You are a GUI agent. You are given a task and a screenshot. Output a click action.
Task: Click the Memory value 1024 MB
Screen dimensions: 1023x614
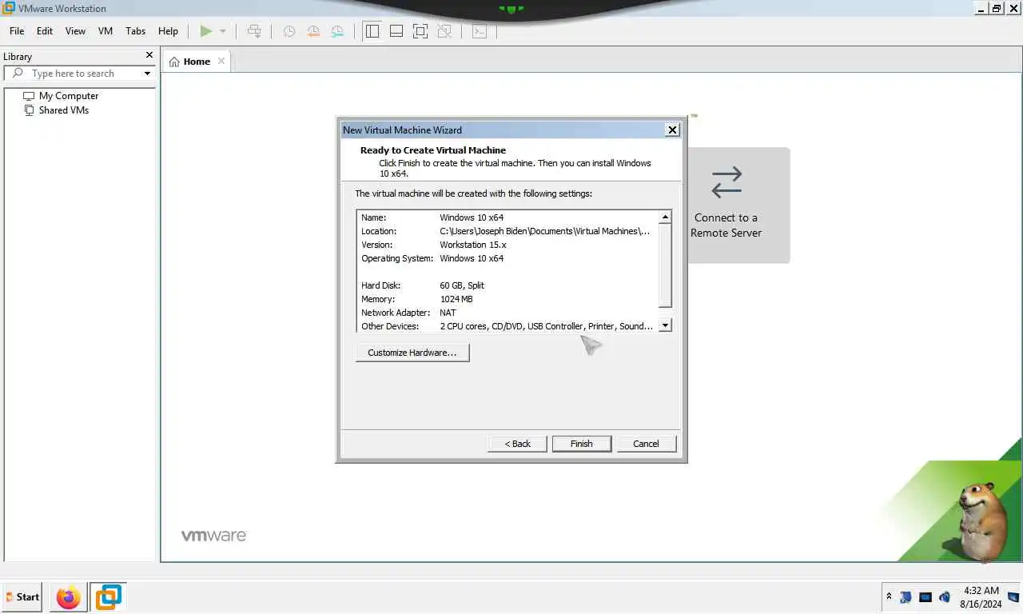point(456,299)
